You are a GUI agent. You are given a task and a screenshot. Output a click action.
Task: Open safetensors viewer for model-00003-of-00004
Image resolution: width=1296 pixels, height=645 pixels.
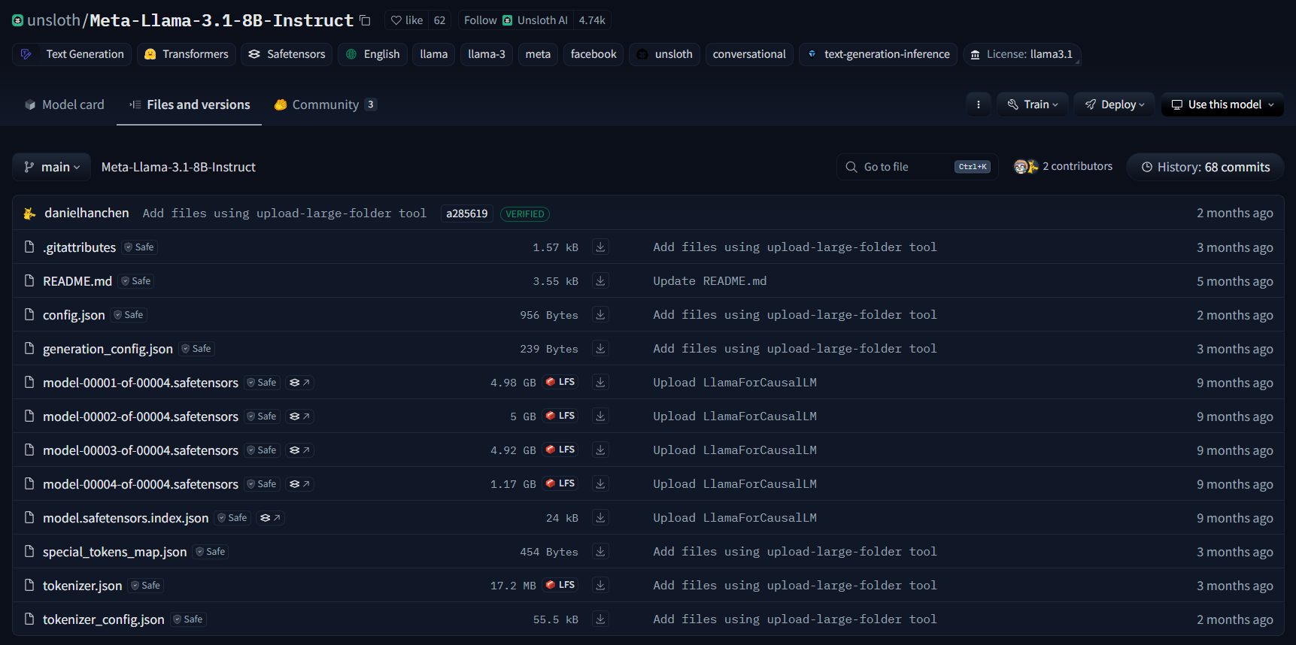coord(299,450)
